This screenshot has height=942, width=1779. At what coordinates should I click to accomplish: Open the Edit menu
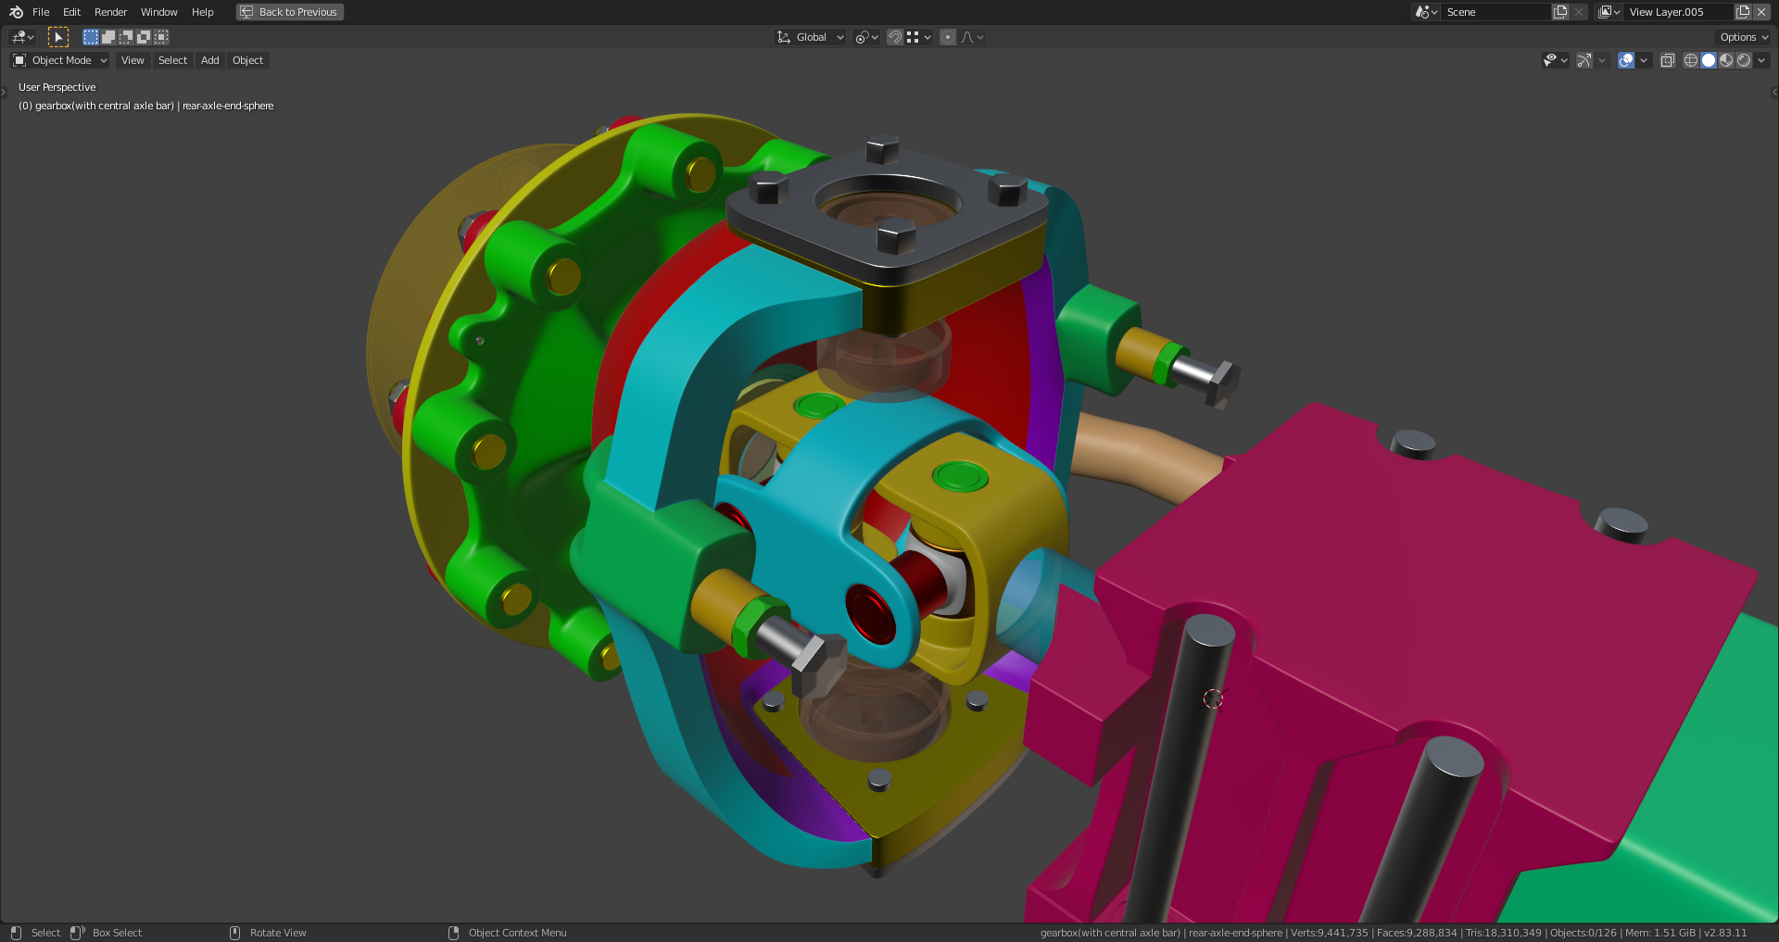[x=71, y=12]
